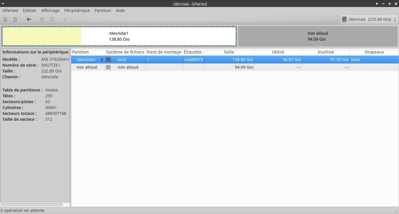
Task: Click the New partition toolbar icon
Action: pyautogui.click(x=5, y=19)
